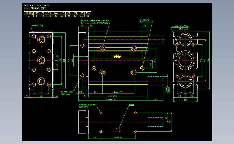Click the 40 vertical dimension in bottom view
This screenshot has height=144, width=234.
tap(170, 122)
